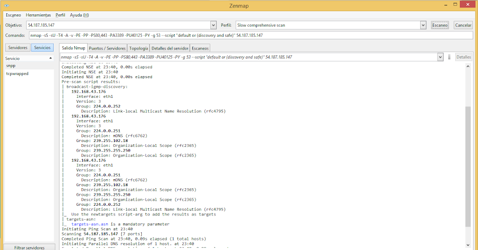Switch to Servidores hosts view

pos(18,48)
